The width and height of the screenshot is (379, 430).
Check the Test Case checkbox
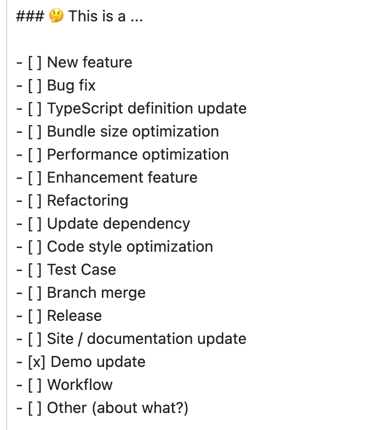tap(35, 270)
